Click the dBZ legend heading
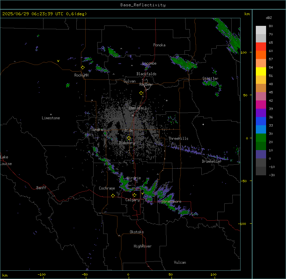The width and height of the screenshot is (286, 279). coord(269,18)
